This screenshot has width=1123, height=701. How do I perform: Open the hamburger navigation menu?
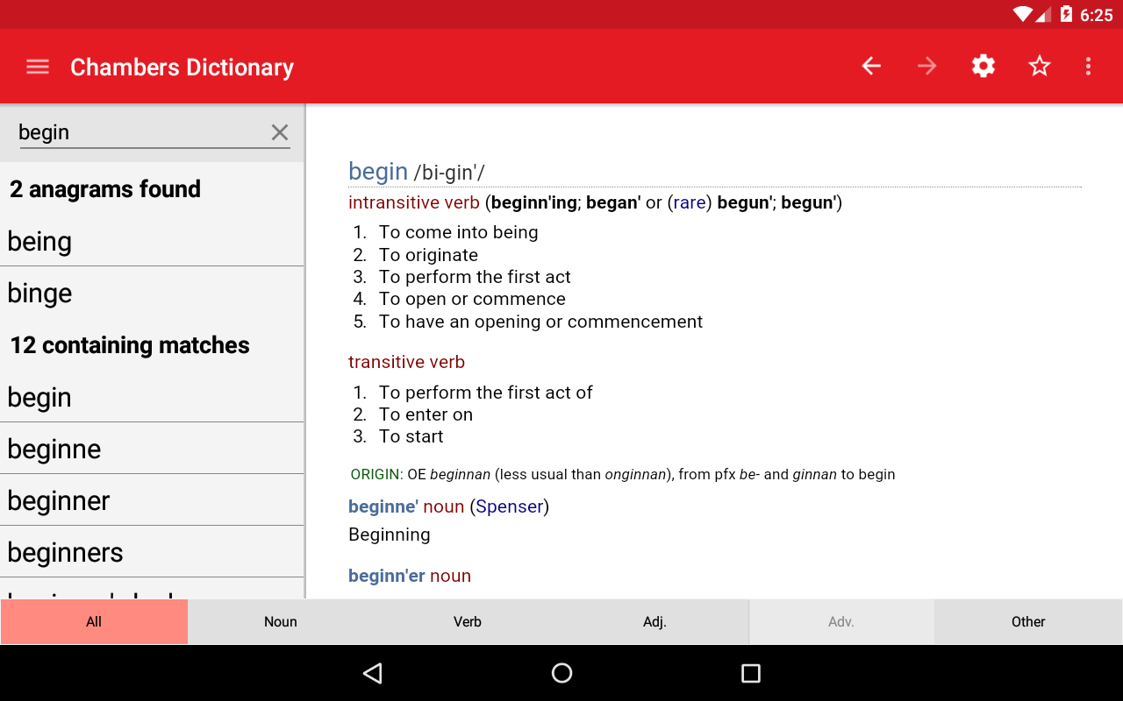(x=38, y=67)
